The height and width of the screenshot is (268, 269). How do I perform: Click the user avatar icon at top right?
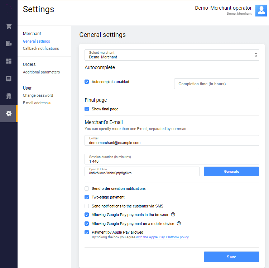coord(261,11)
